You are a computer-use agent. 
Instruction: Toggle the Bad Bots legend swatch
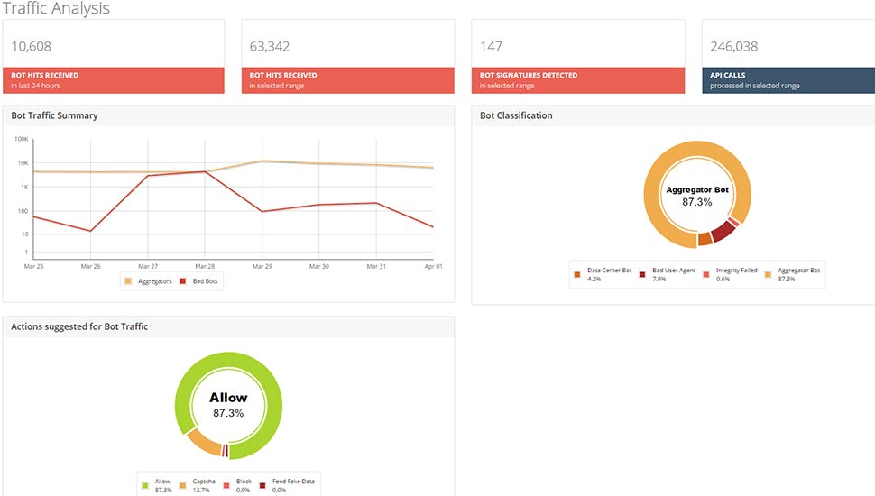(x=182, y=281)
